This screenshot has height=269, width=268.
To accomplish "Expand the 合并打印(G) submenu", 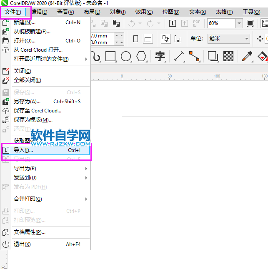I will [46, 199].
